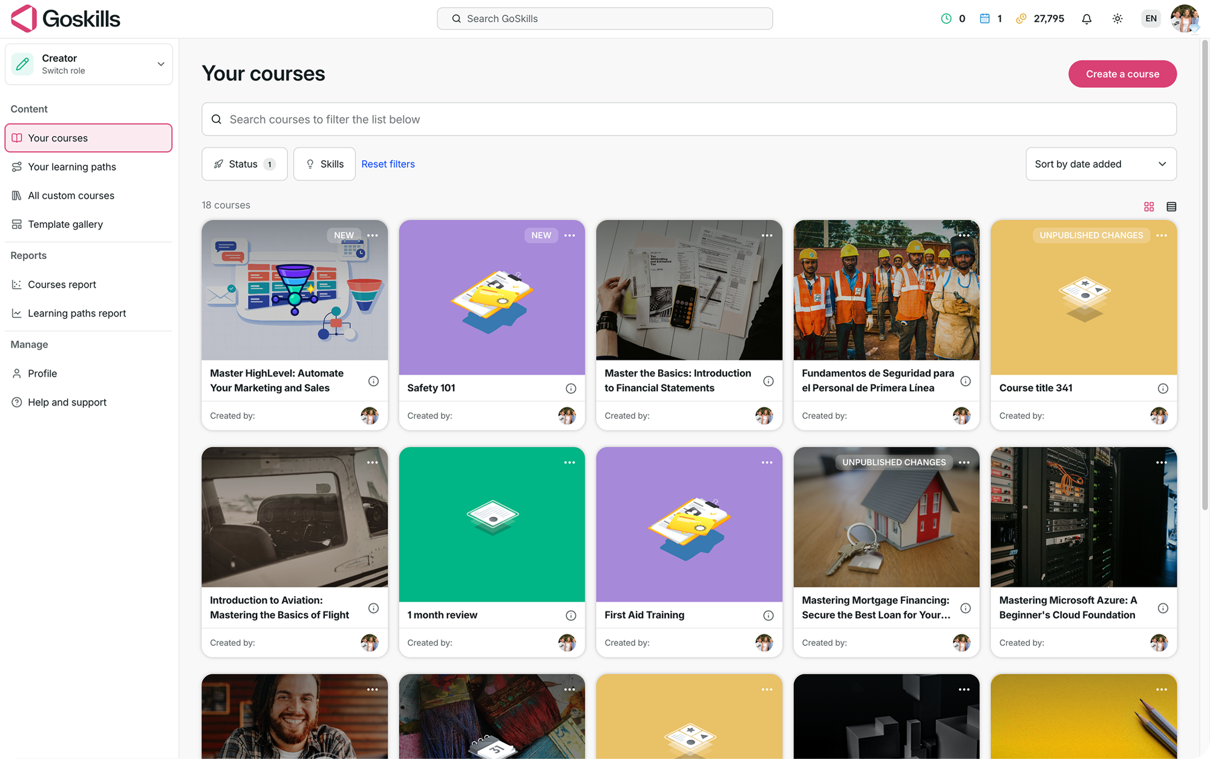1210x759 pixels.
Task: Open the Skills filter
Action: coord(324,164)
